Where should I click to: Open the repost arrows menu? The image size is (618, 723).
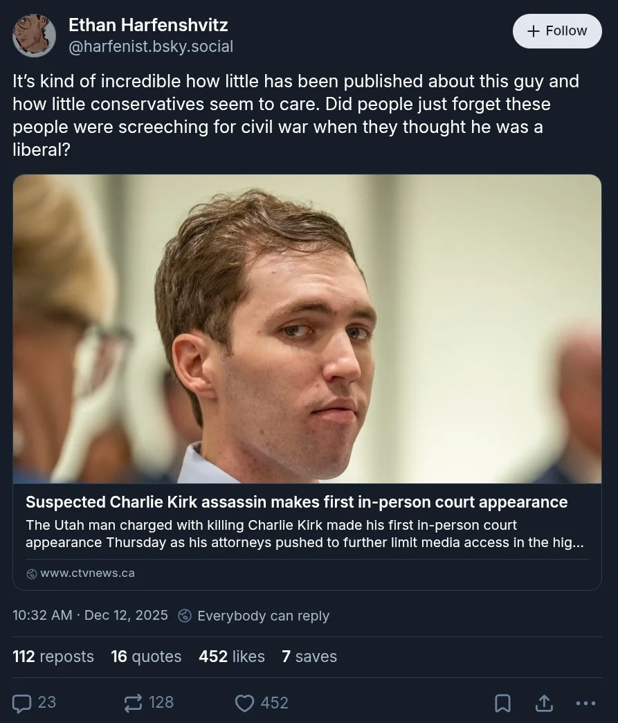(x=133, y=703)
